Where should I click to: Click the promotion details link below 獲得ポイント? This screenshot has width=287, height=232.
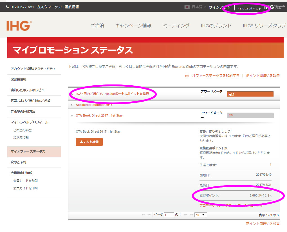click(x=231, y=206)
